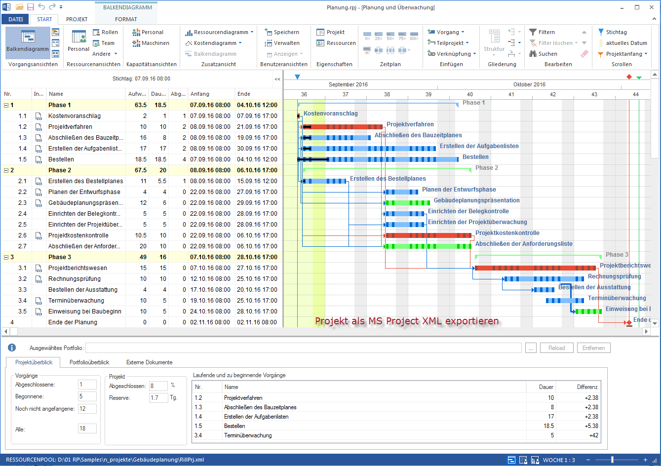Viewport: 661px width, 466px height.
Task: Select Projektüberblick tab
Action: point(34,362)
